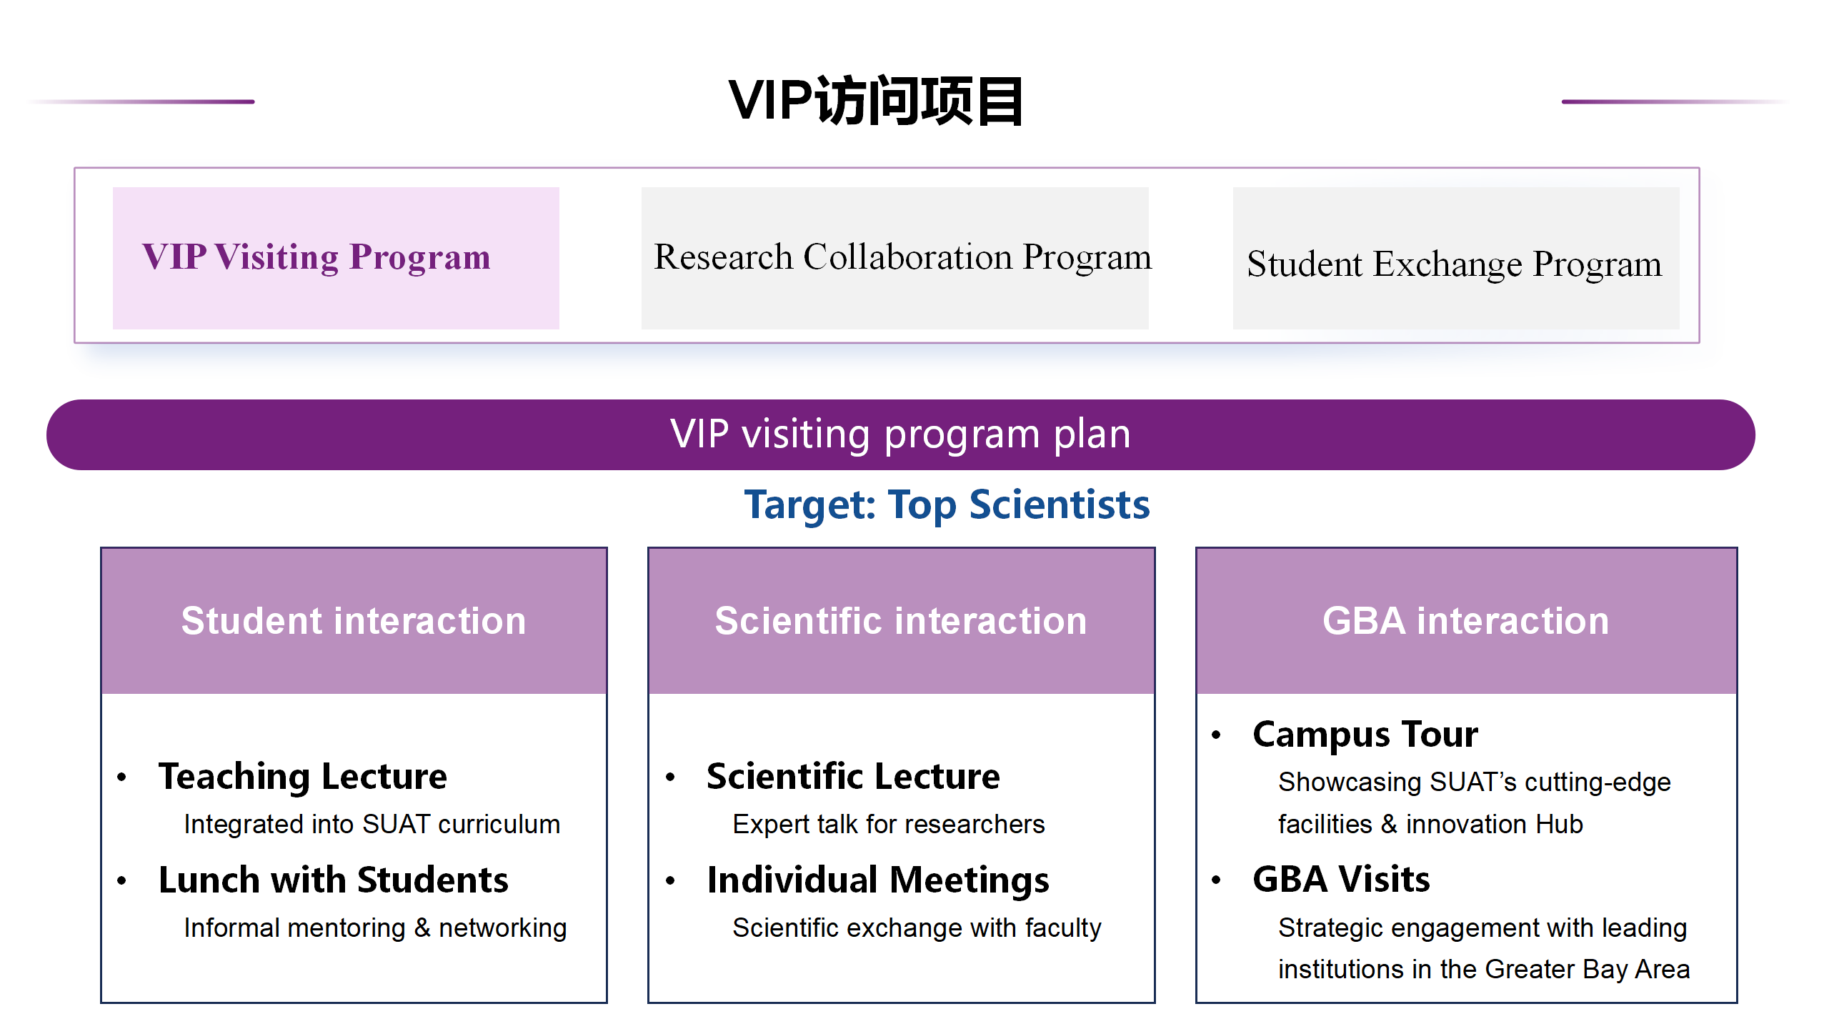Click 'Informal mentoring & networking' text
Image resolution: width=1829 pixels, height=1029 pixels.
[375, 928]
